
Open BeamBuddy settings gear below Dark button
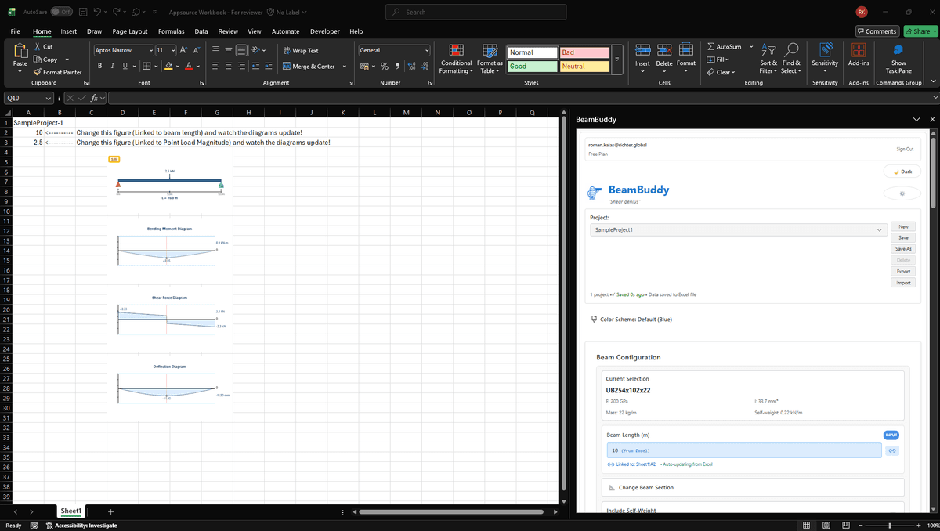(x=902, y=193)
